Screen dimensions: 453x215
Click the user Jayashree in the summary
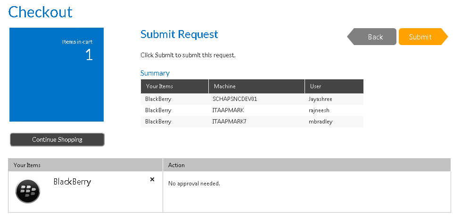[x=321, y=99]
